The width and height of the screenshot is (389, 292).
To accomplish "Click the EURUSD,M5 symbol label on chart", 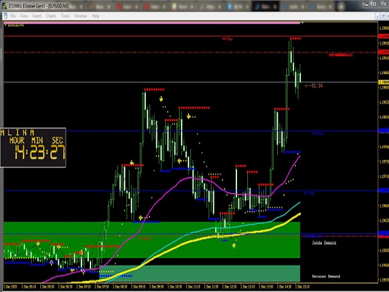I will (15, 25).
